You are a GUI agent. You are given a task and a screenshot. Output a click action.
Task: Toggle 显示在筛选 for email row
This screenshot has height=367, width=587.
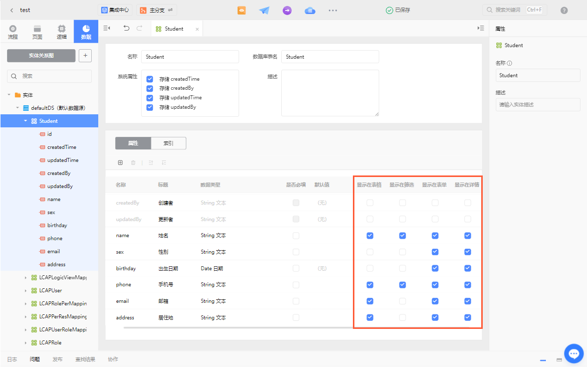pos(403,301)
